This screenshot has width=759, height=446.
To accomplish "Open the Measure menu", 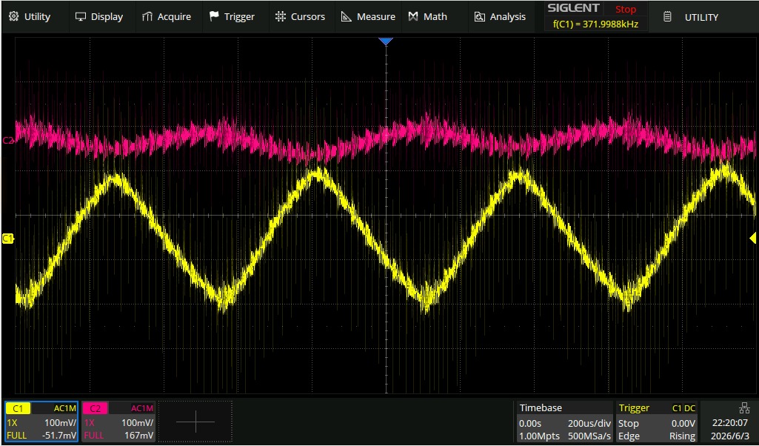I will [x=368, y=17].
